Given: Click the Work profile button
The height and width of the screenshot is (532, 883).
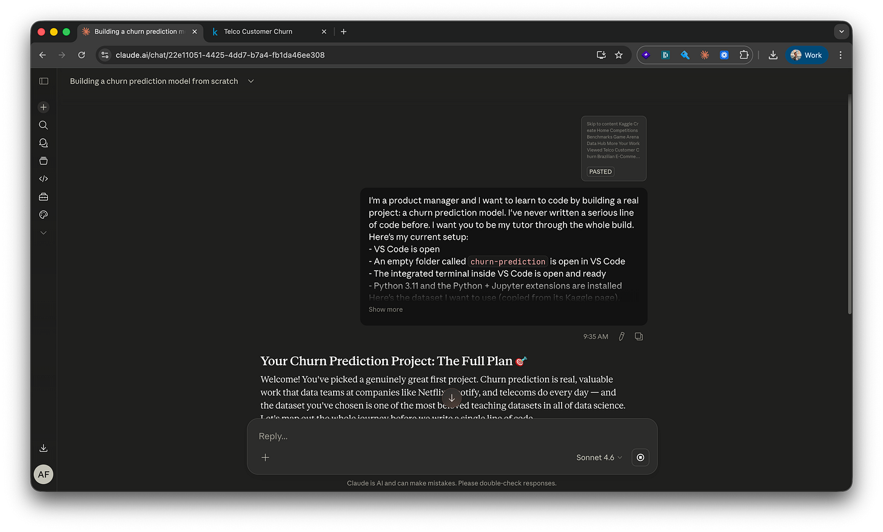Looking at the screenshot, I should click(807, 55).
